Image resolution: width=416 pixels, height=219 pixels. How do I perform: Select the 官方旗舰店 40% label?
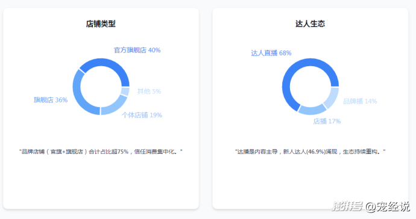pos(137,50)
